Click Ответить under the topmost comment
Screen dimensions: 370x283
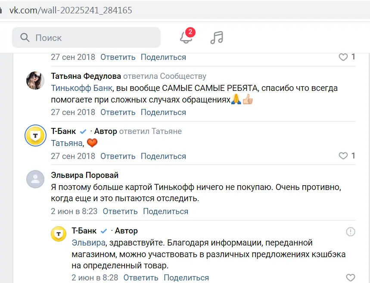[x=118, y=57]
